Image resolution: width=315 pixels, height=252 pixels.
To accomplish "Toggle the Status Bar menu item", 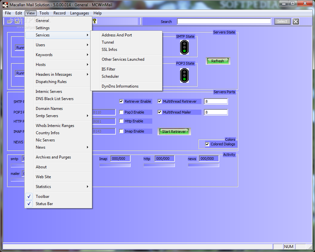I will (x=58, y=203).
